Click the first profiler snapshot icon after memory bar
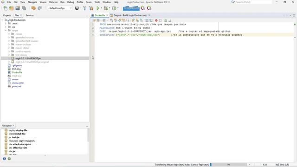Screen dimensions: 297x167 (143, 8)
